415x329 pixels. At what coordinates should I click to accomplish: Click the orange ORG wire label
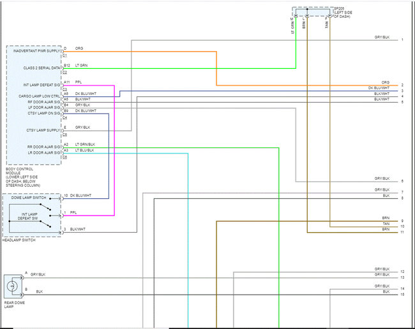point(79,48)
